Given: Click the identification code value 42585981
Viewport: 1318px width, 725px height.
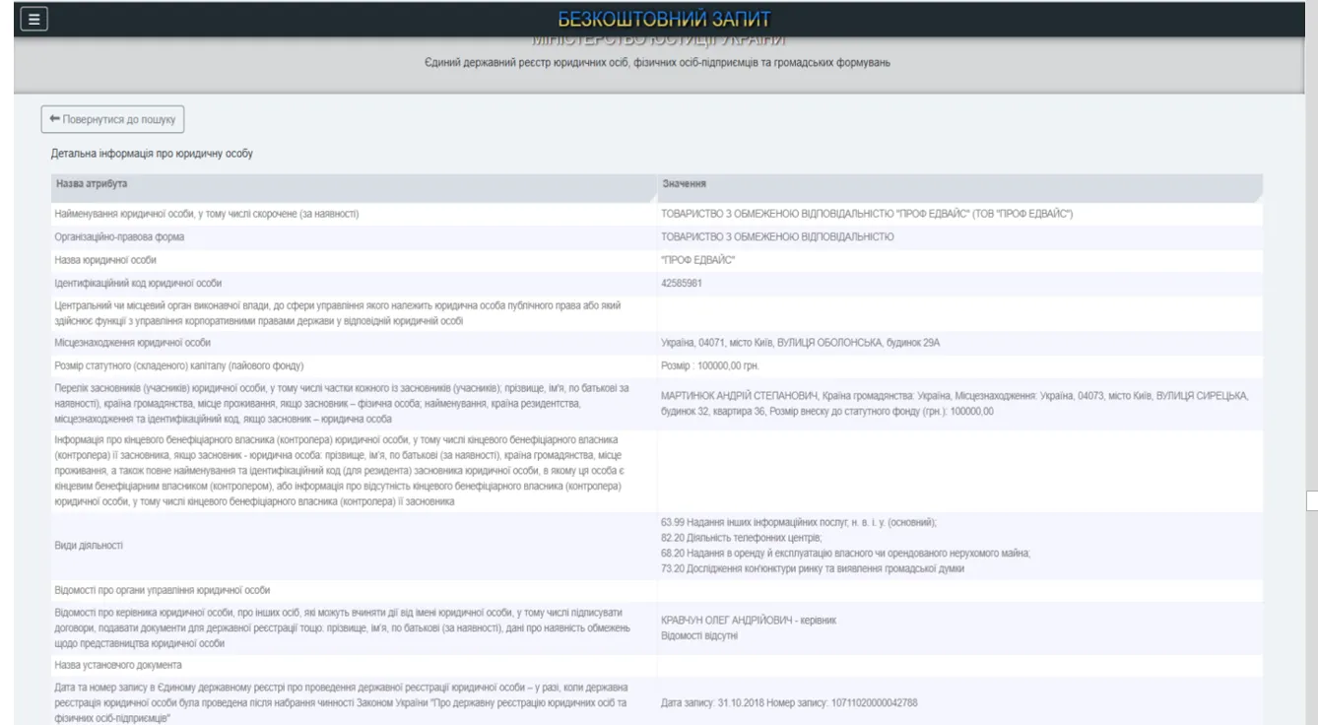Looking at the screenshot, I should pyautogui.click(x=682, y=284).
